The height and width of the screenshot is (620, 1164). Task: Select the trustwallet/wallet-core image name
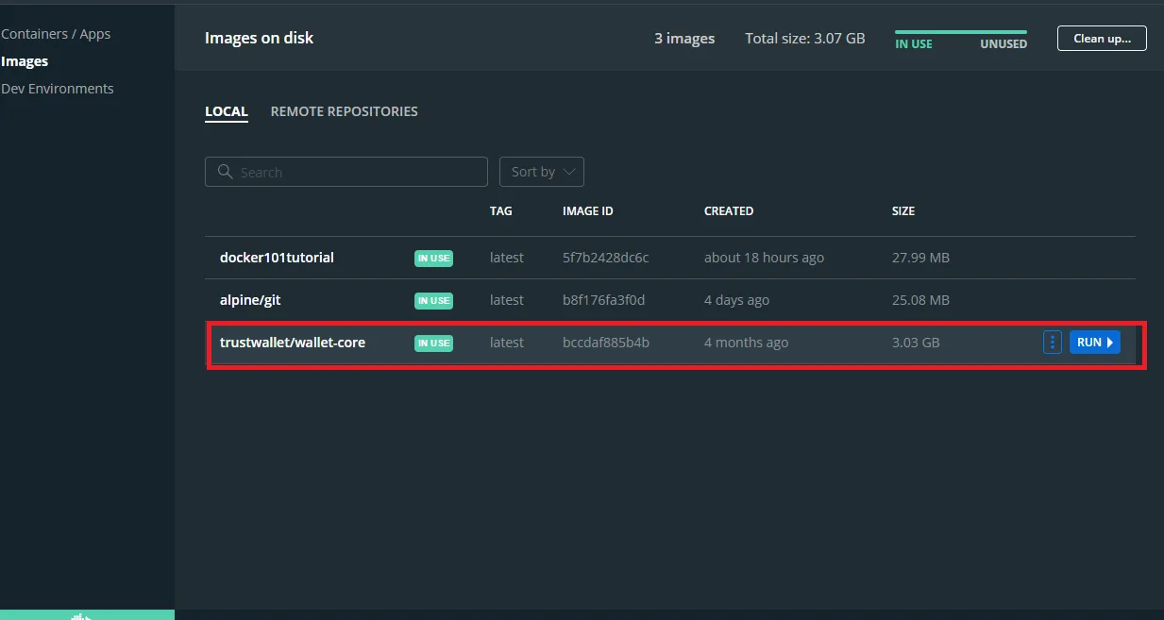pyautogui.click(x=293, y=343)
